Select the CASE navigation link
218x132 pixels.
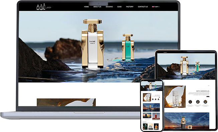pyautogui.click(x=120, y=7)
